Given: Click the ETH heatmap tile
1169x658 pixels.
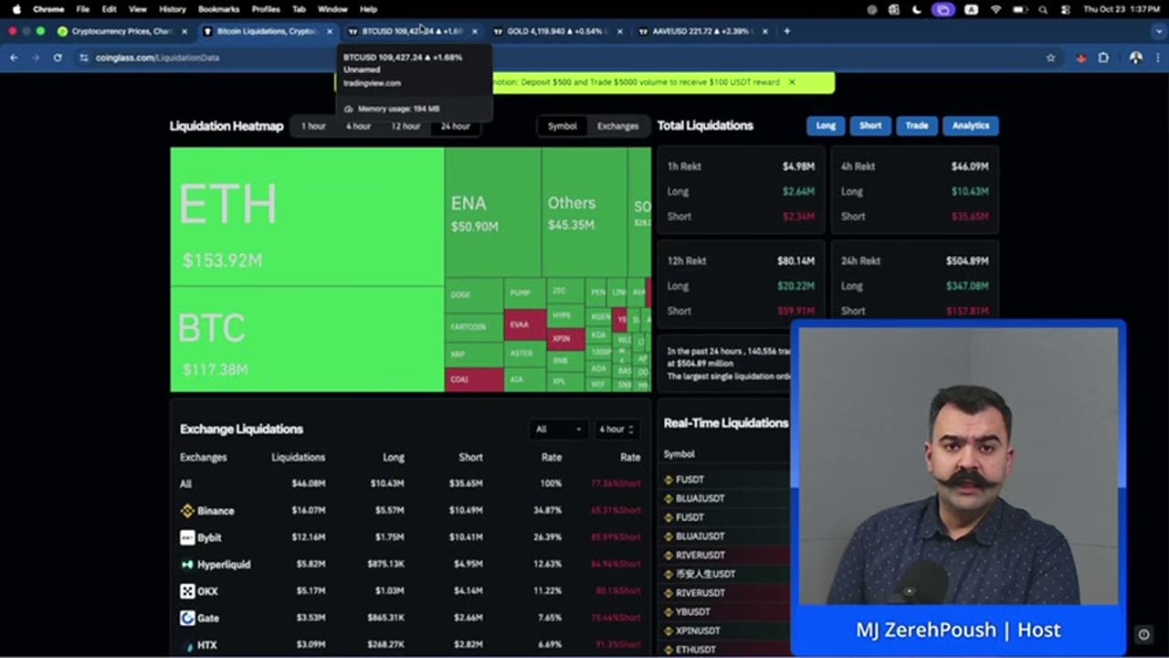Looking at the screenshot, I should tap(307, 218).
